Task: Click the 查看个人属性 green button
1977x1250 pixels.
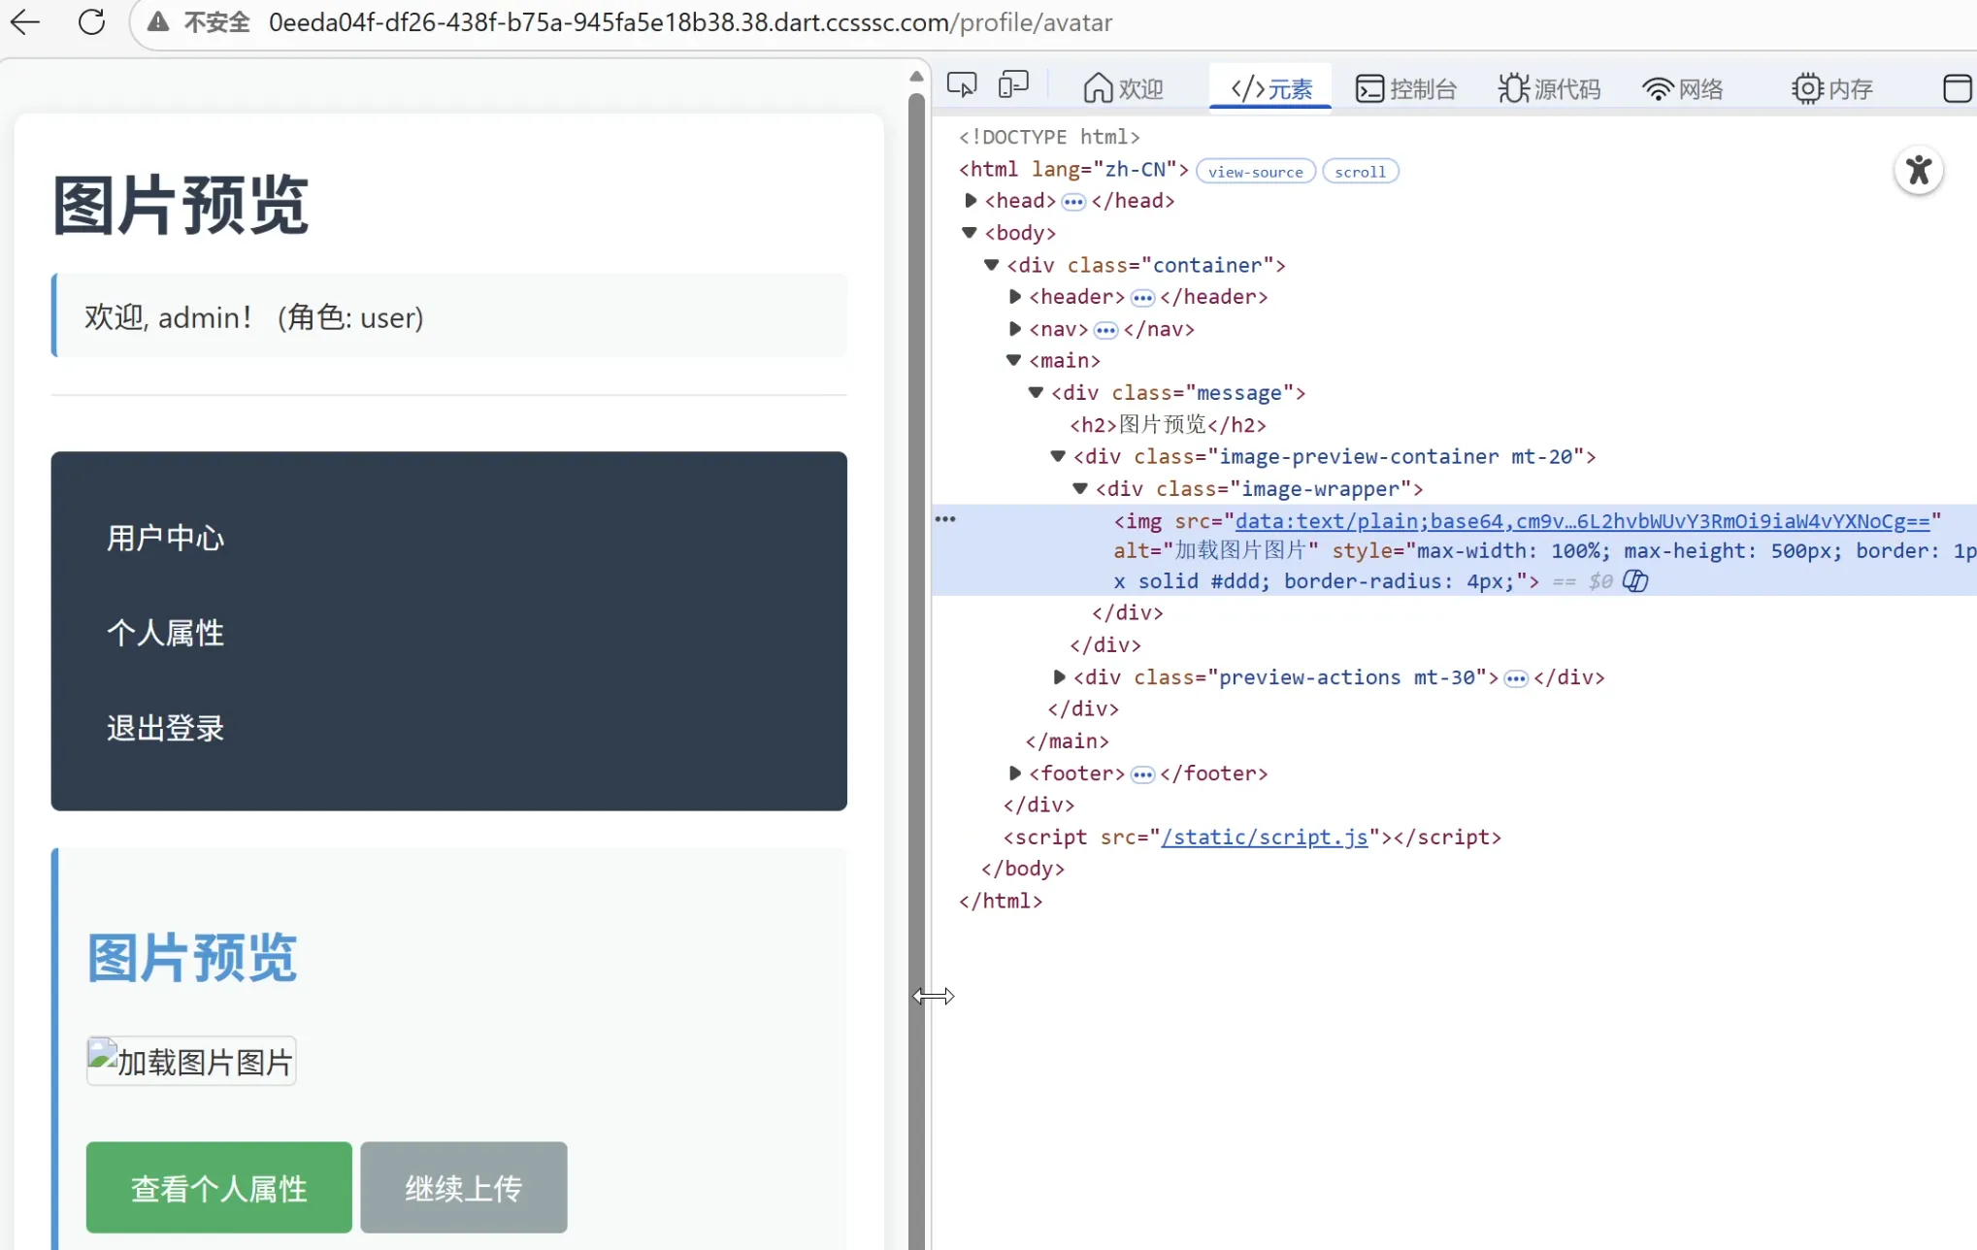Action: [x=218, y=1187]
